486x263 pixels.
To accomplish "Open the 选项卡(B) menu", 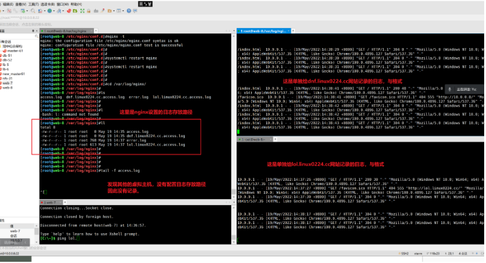I will pos(48,4).
